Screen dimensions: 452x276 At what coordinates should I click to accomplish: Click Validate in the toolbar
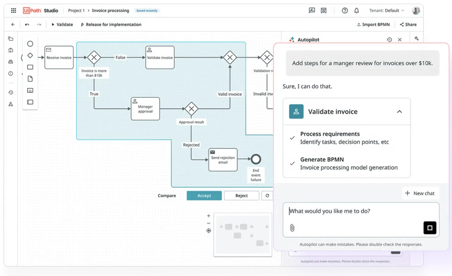pyautogui.click(x=62, y=24)
